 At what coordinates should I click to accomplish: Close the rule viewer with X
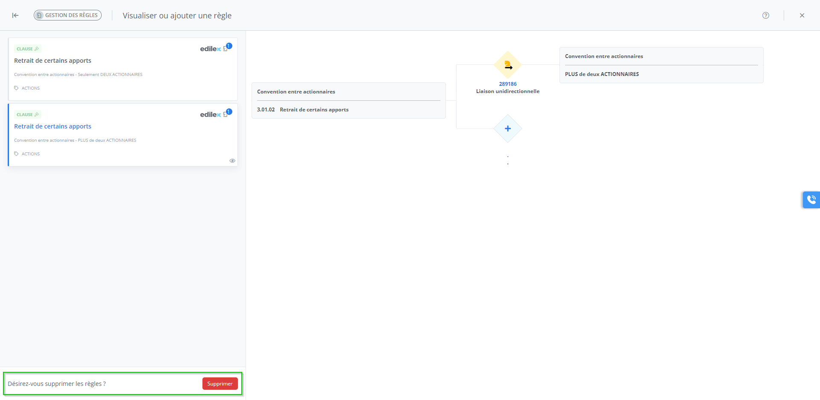(802, 15)
